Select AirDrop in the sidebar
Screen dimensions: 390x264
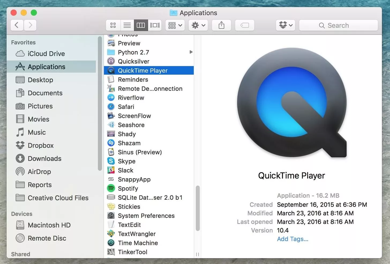tap(39, 172)
